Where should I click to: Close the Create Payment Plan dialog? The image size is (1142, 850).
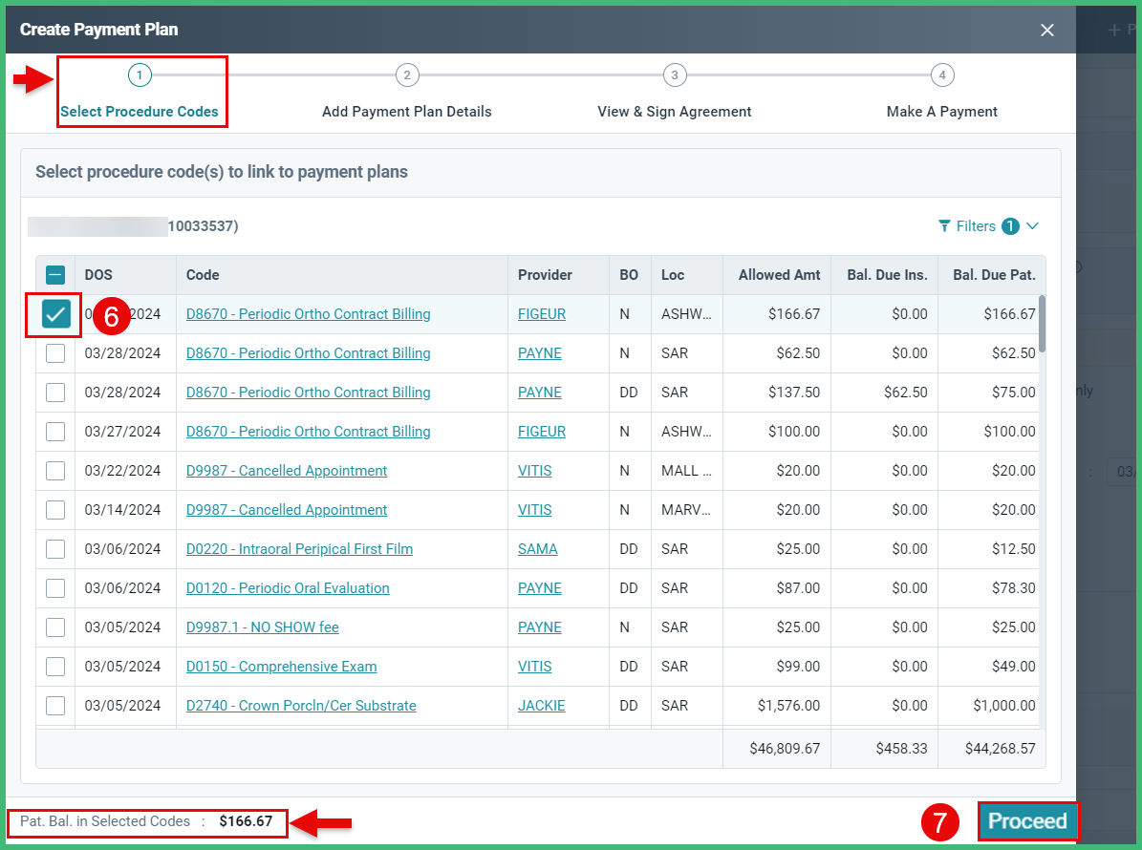pos(1046,30)
